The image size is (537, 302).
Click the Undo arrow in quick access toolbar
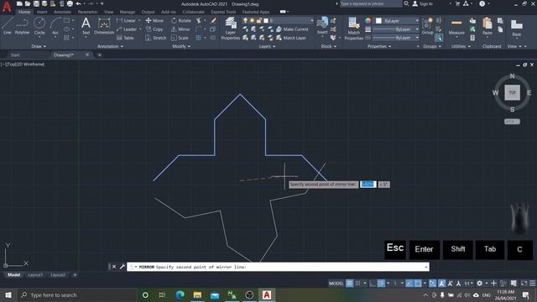pyautogui.click(x=78, y=3)
